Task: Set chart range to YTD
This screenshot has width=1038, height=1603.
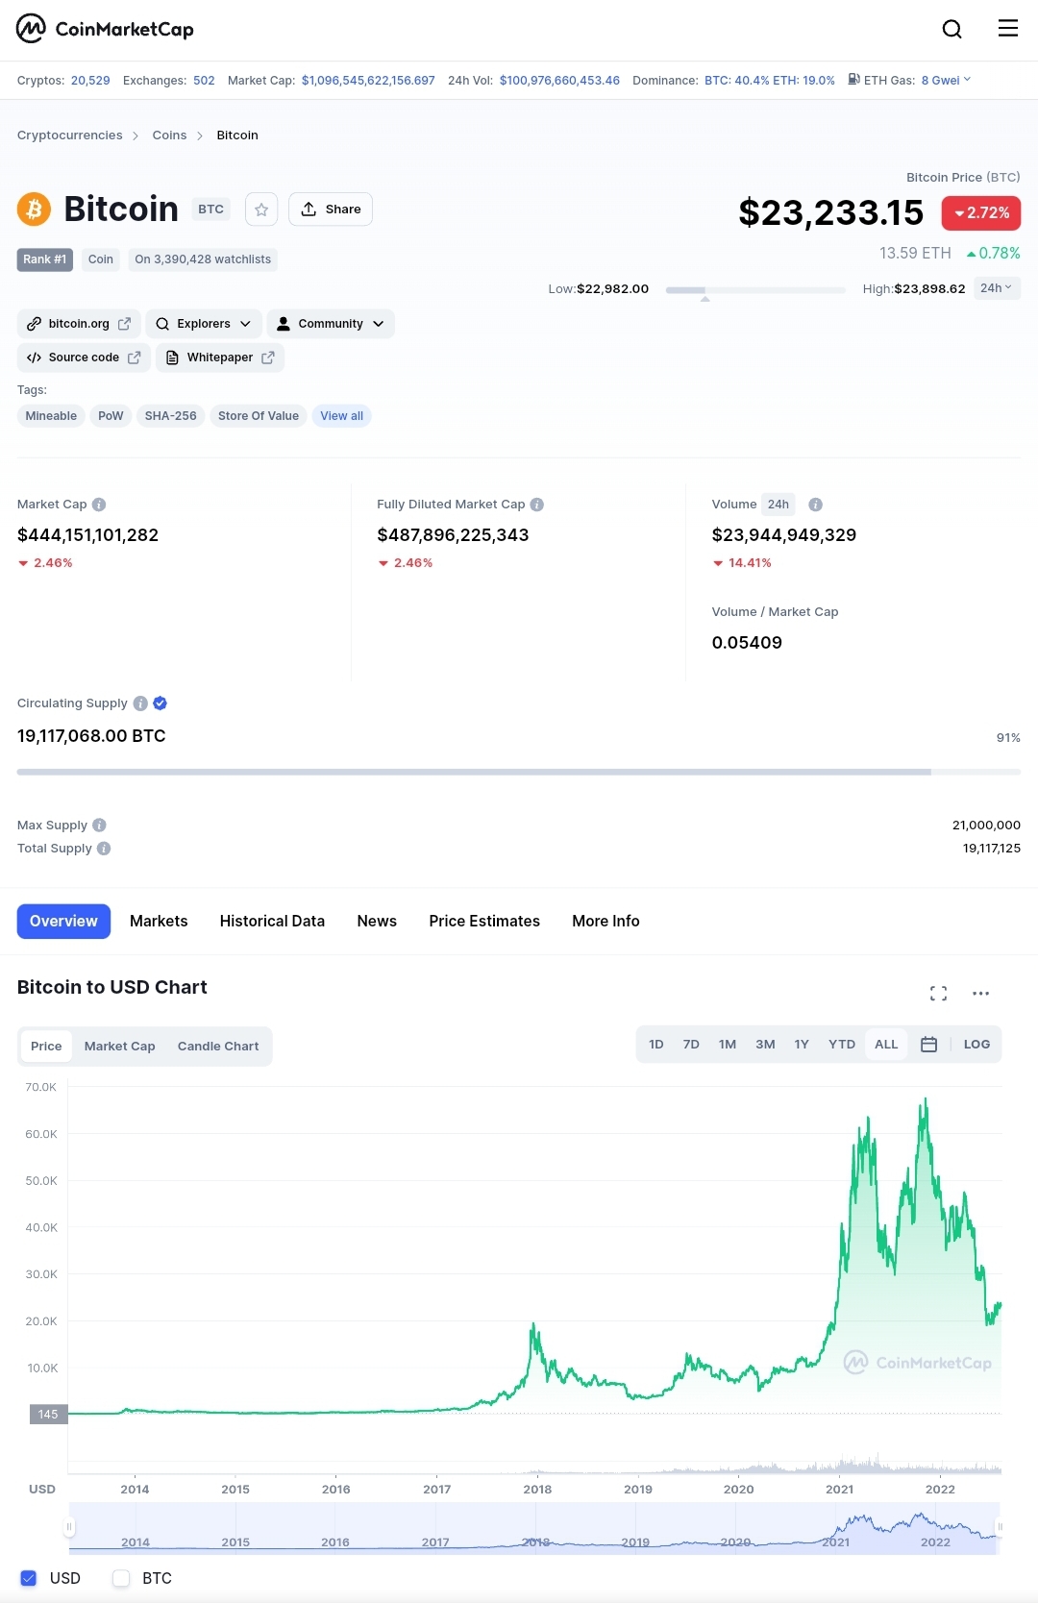Action: [842, 1045]
